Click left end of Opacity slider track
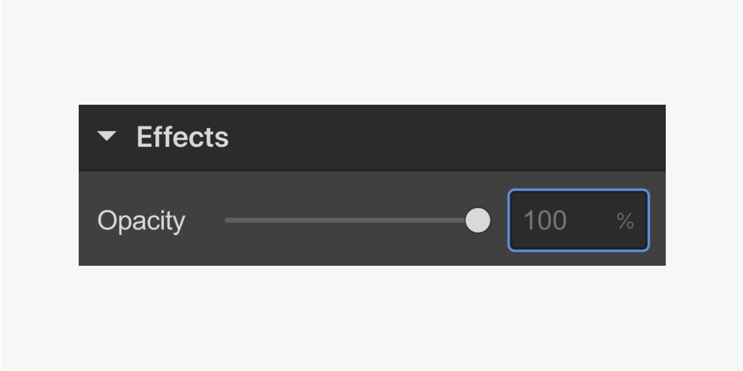Image resolution: width=743 pixels, height=371 pixels. [x=227, y=220]
